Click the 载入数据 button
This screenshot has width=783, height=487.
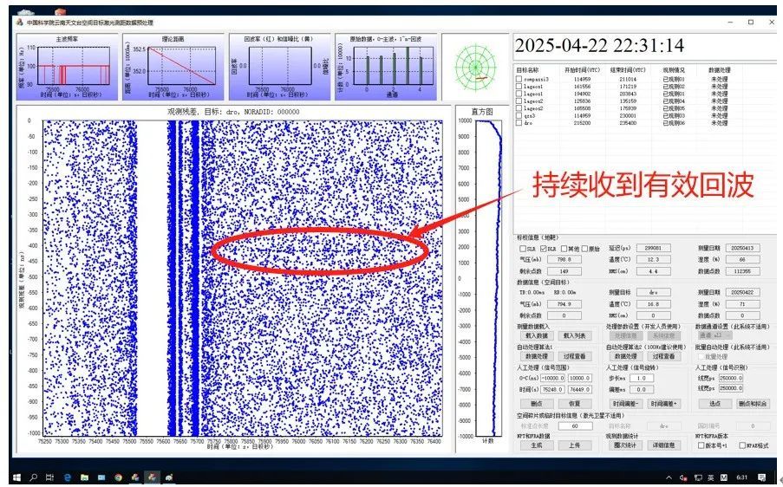537,336
